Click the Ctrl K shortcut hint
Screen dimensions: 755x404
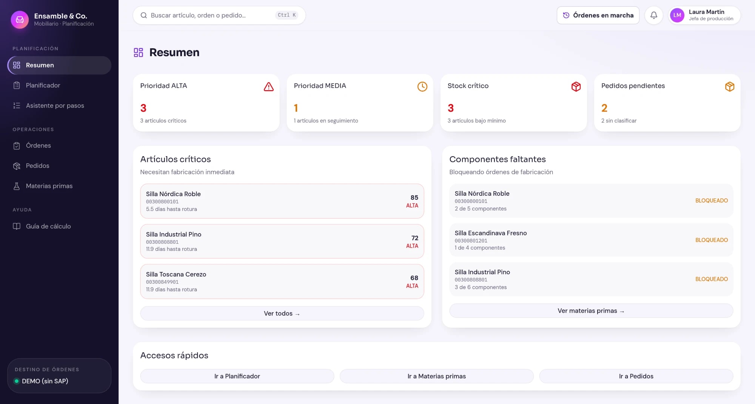[x=287, y=15]
